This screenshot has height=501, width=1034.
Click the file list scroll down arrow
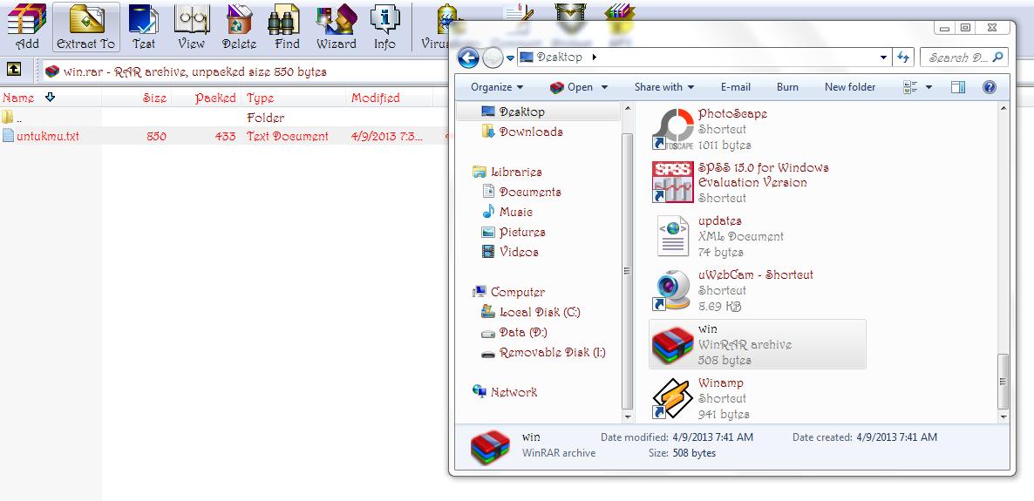click(1003, 416)
